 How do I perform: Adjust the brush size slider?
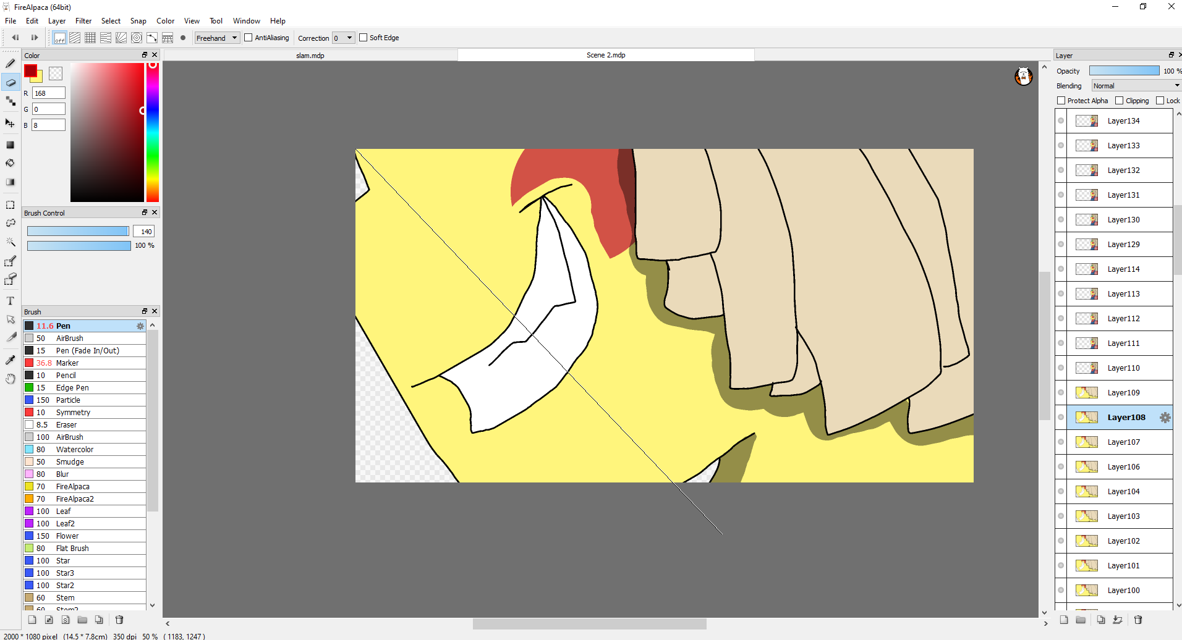click(x=78, y=231)
